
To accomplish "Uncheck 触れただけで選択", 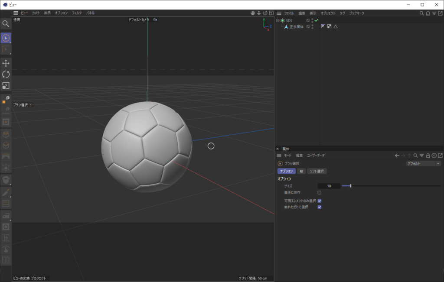I will click(x=320, y=207).
